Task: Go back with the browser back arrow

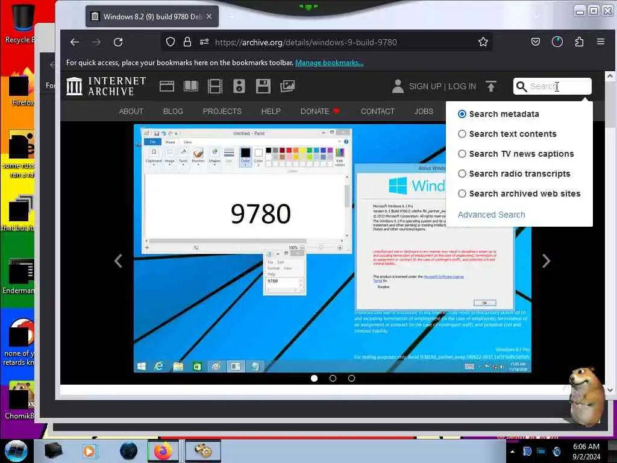Action: click(74, 42)
